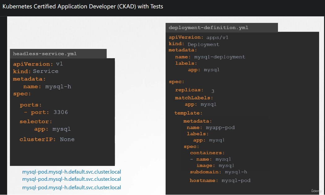Click the 'kind: Deployment' line
Viewport: 325px width, 195px height.
pos(194,44)
